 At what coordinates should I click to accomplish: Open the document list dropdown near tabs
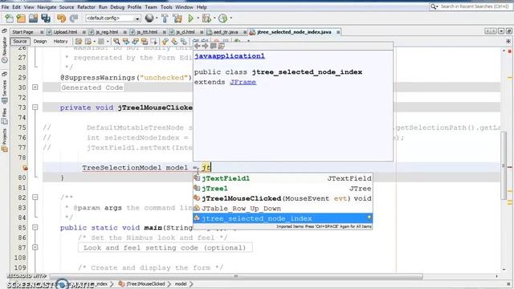(501, 31)
